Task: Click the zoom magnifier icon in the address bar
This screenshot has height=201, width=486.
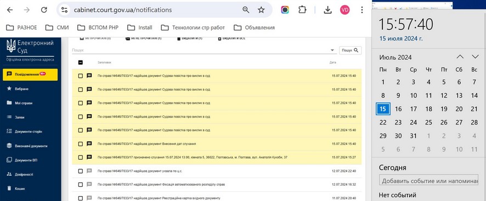Action: point(246,10)
